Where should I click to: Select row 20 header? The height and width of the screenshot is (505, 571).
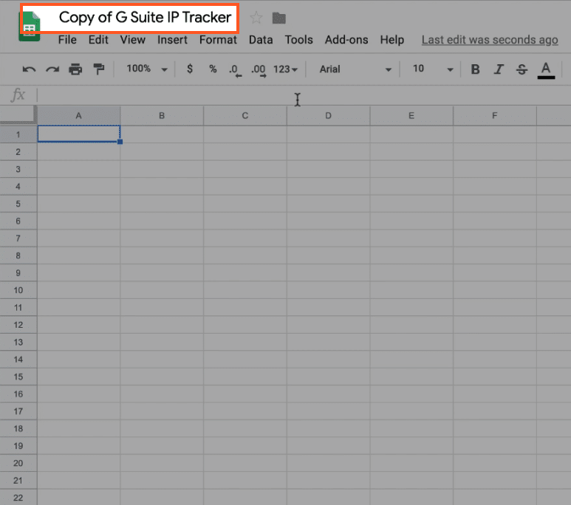point(18,463)
